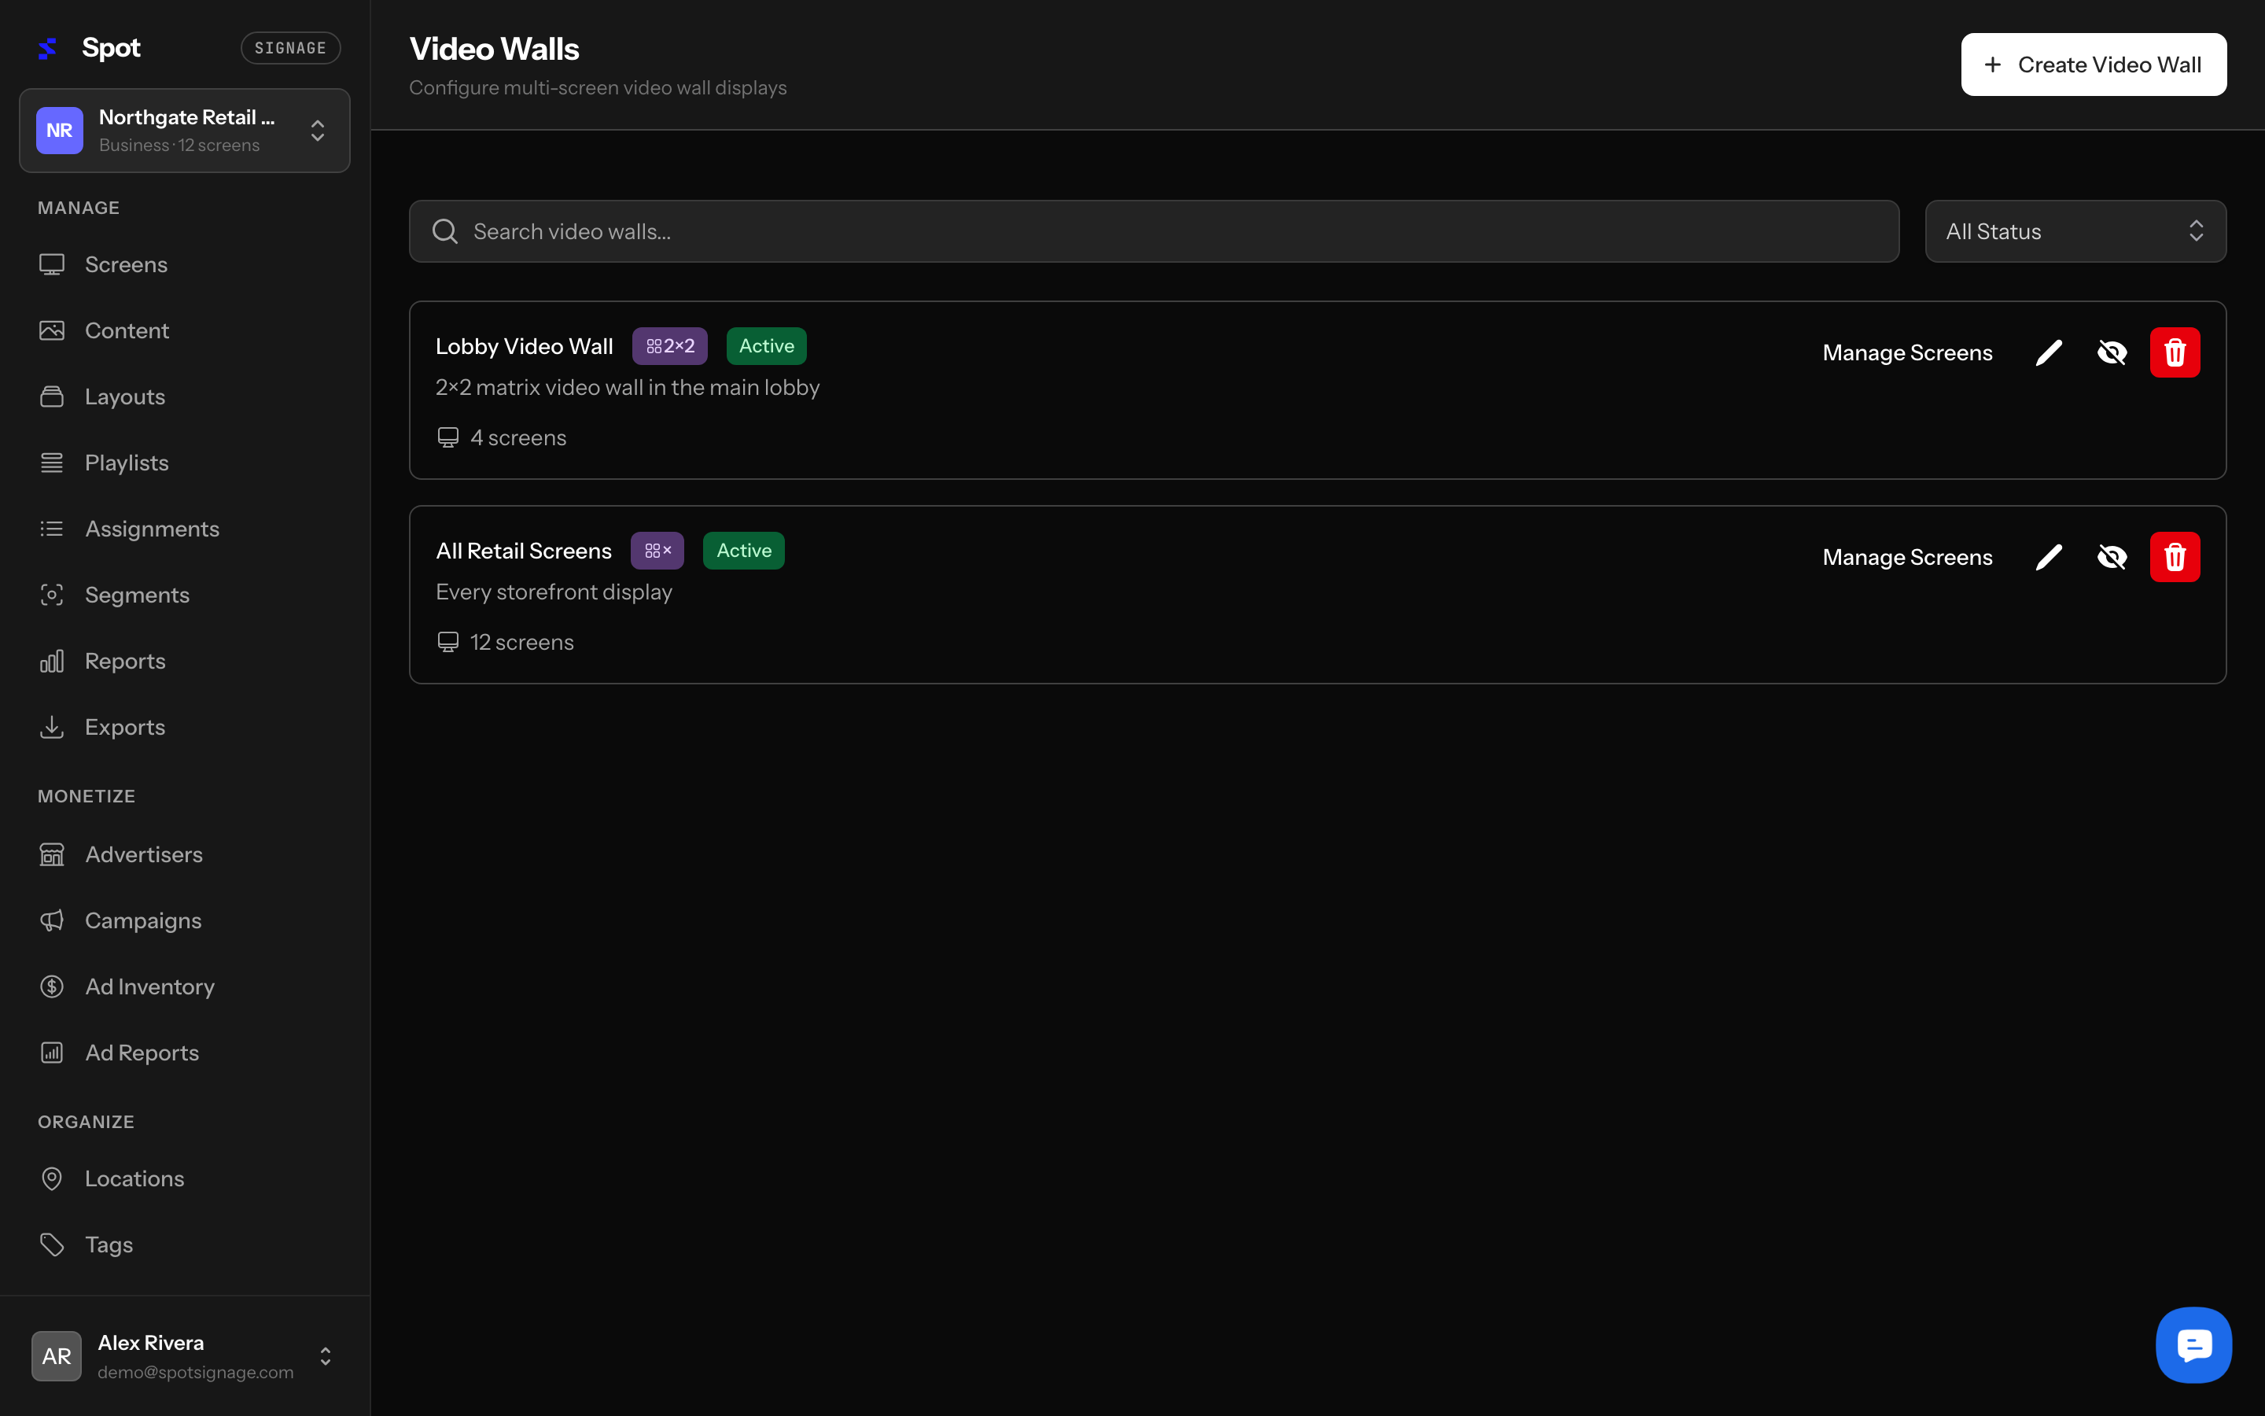Click the Ad Reports chart icon
The width and height of the screenshot is (2265, 1416).
point(51,1053)
